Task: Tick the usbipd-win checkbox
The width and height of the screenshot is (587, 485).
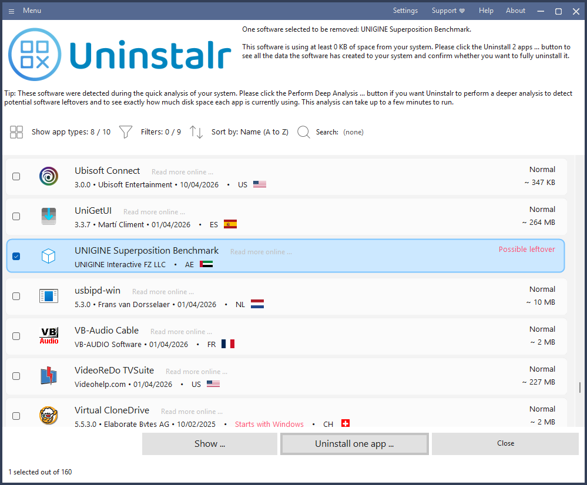Action: (16, 297)
